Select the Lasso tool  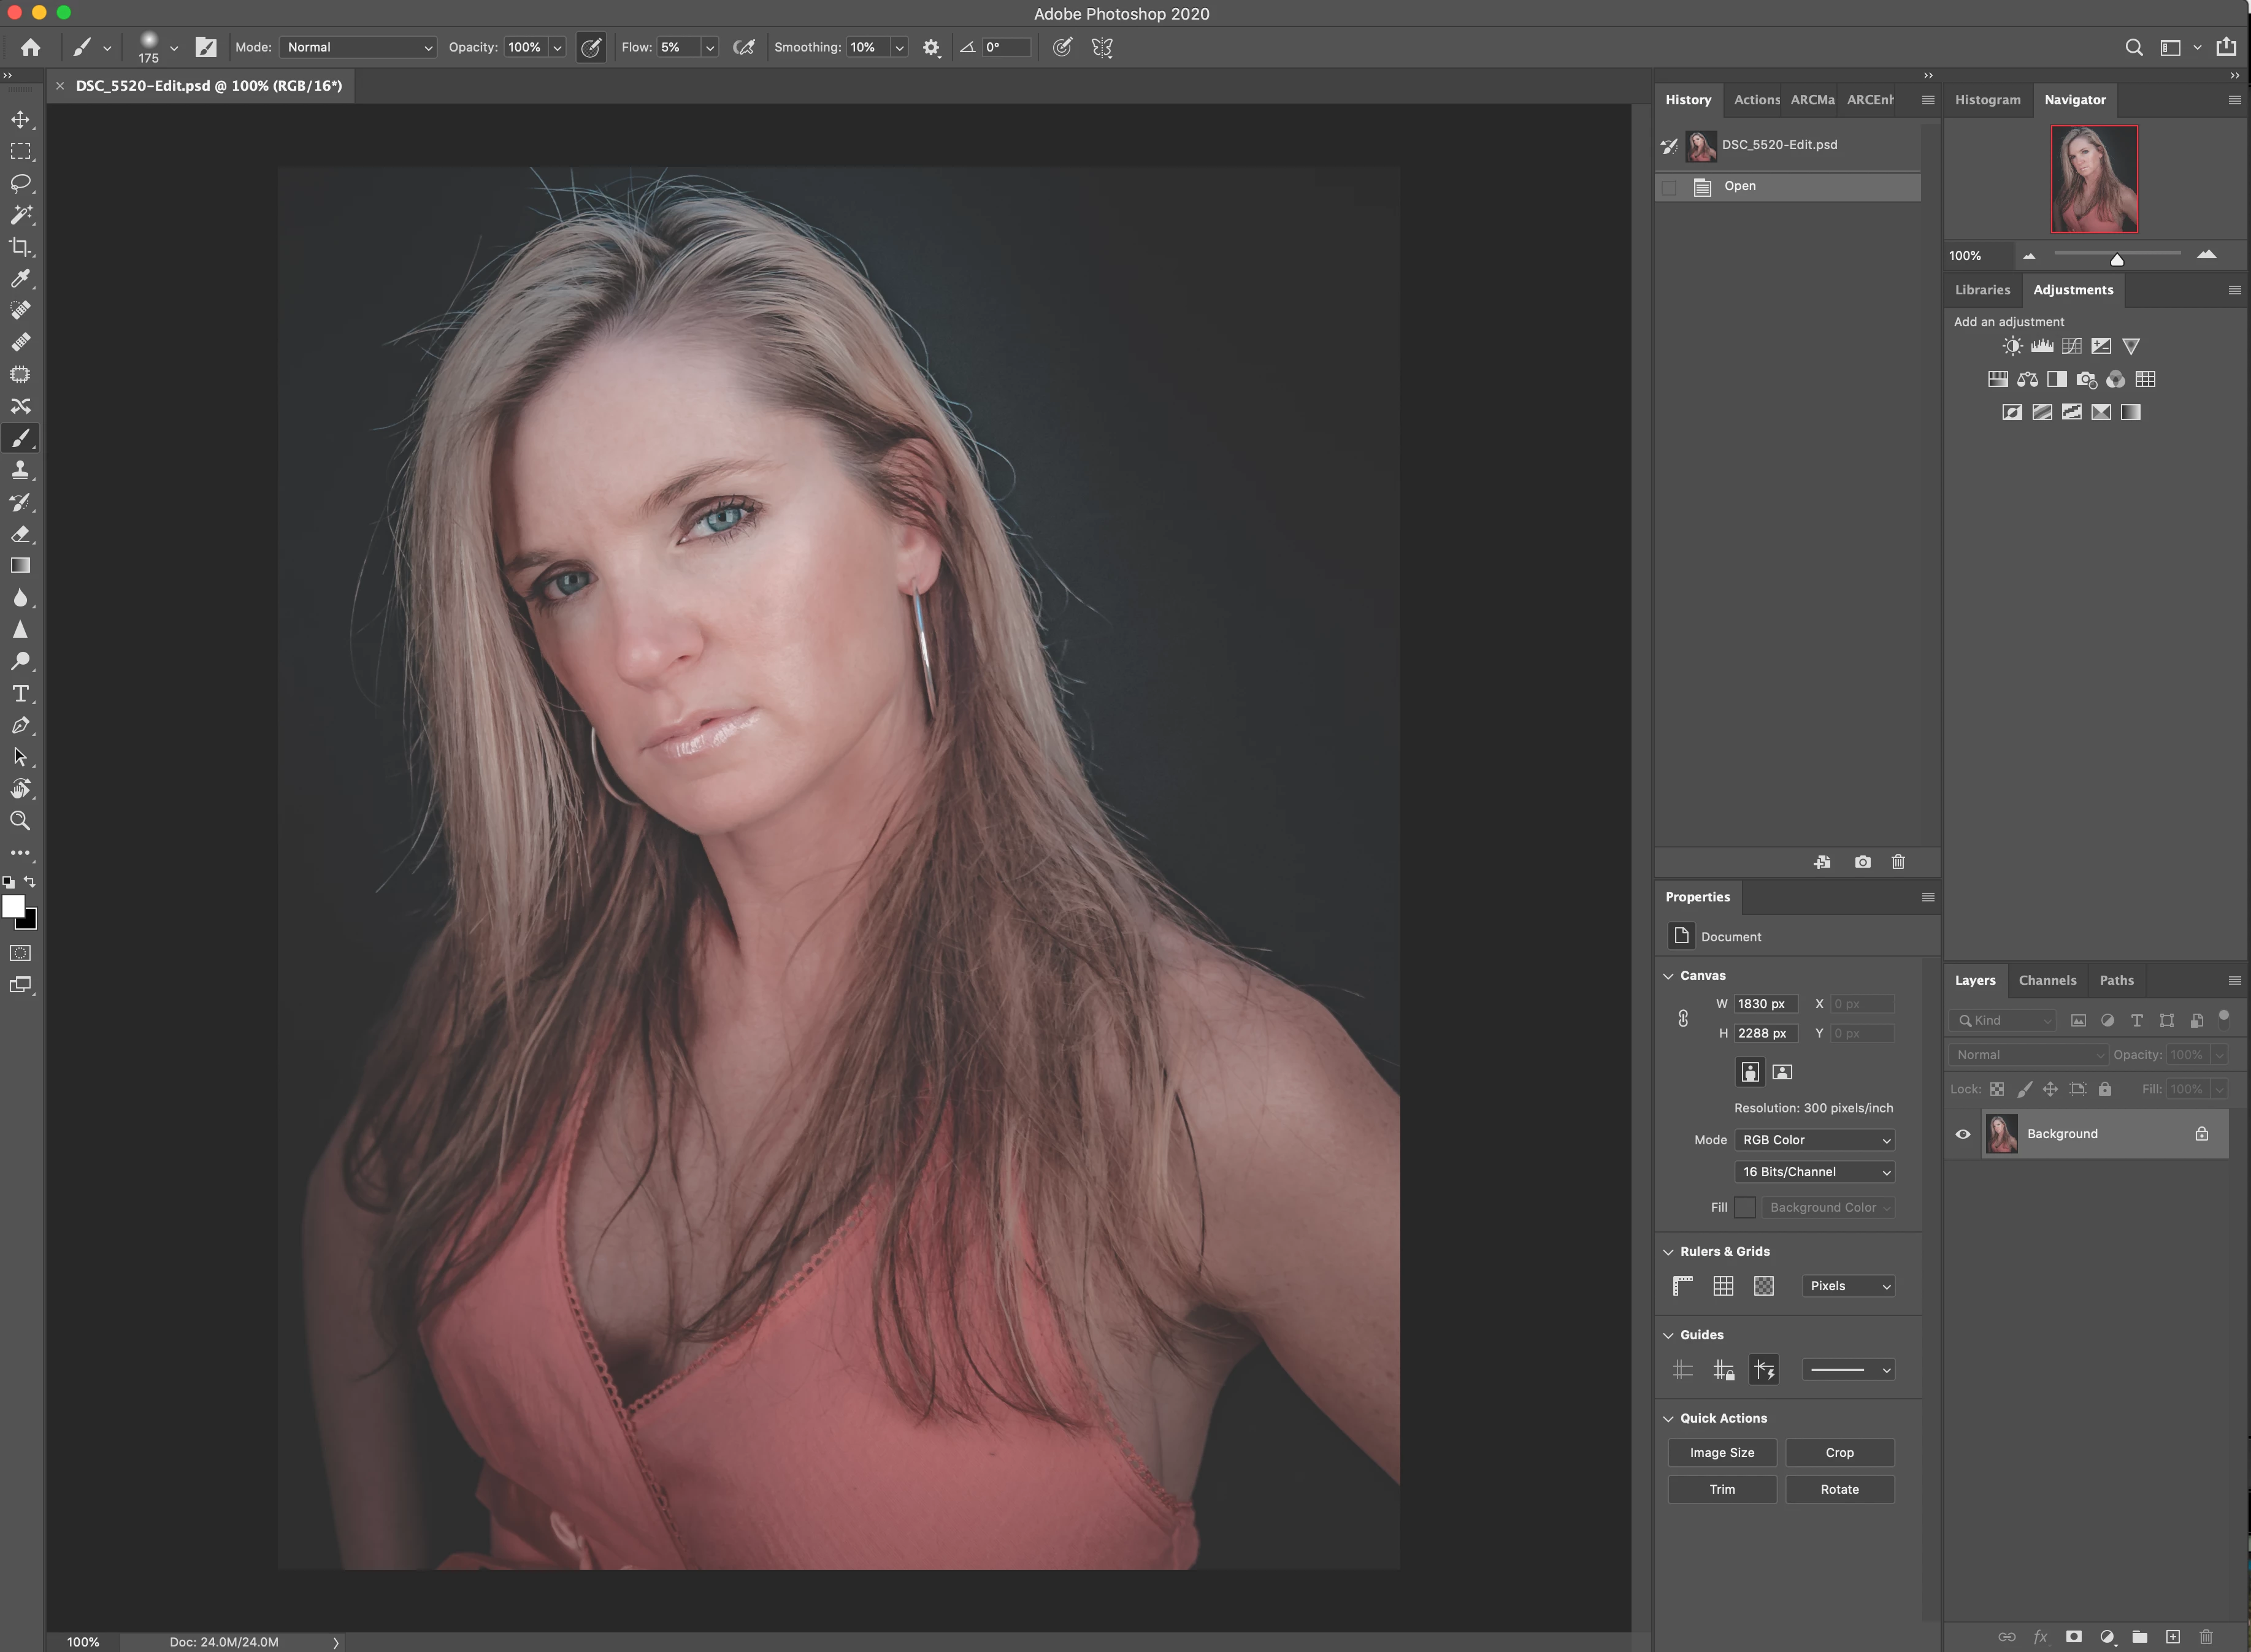tap(21, 183)
